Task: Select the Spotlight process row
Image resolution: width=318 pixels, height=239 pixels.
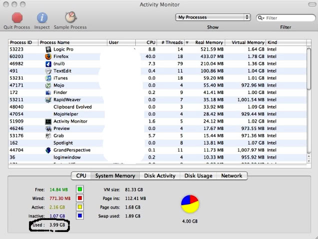Action: point(157,143)
